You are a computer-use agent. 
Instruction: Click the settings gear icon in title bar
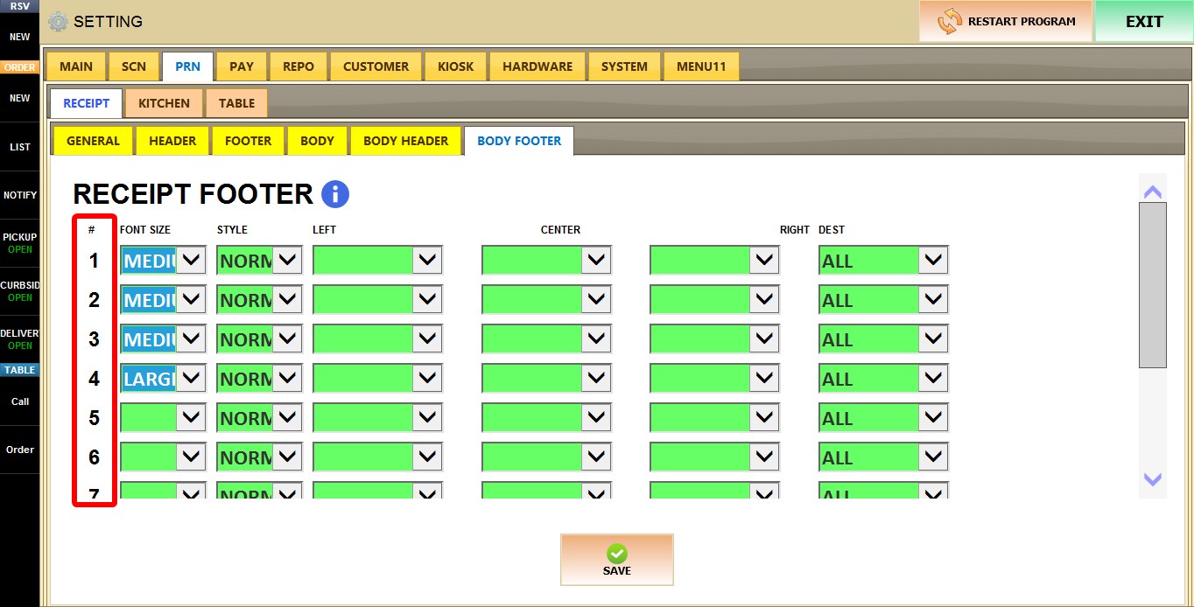tap(58, 21)
